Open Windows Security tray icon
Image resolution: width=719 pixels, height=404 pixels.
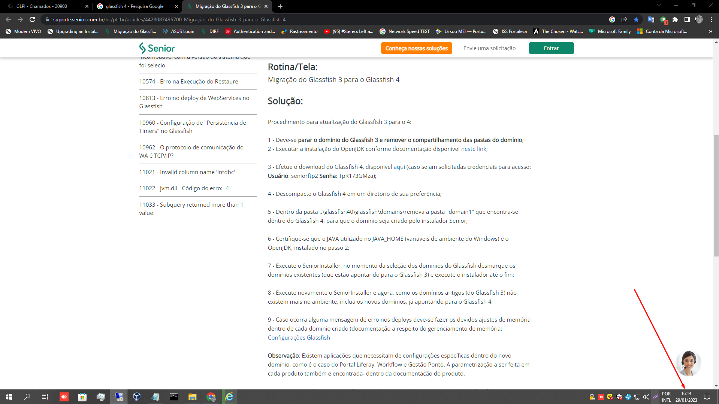pyautogui.click(x=619, y=397)
